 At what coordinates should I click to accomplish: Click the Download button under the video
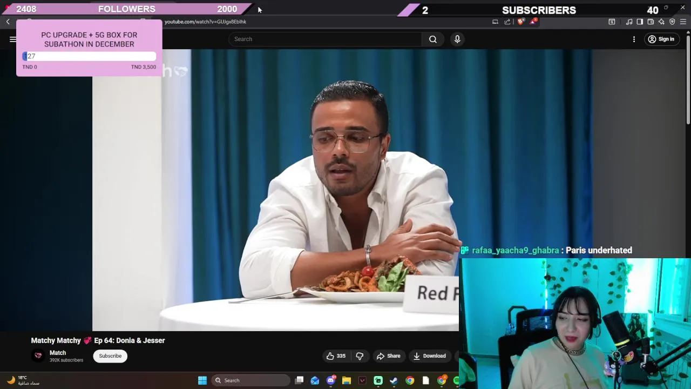click(430, 356)
